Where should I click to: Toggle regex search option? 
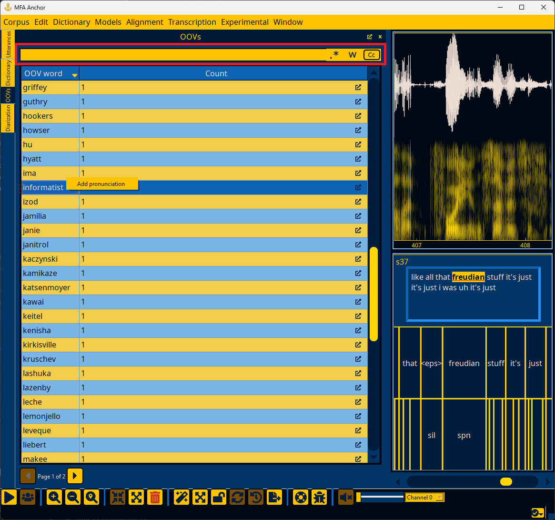(x=334, y=55)
